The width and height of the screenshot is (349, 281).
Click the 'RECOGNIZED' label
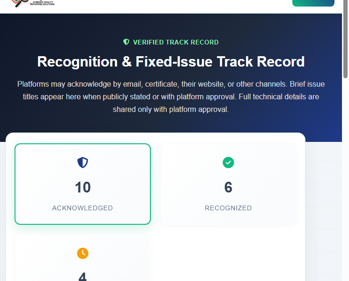(228, 208)
